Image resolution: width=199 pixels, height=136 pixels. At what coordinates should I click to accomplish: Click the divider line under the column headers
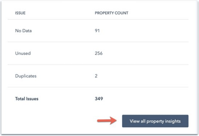pos(98,19)
